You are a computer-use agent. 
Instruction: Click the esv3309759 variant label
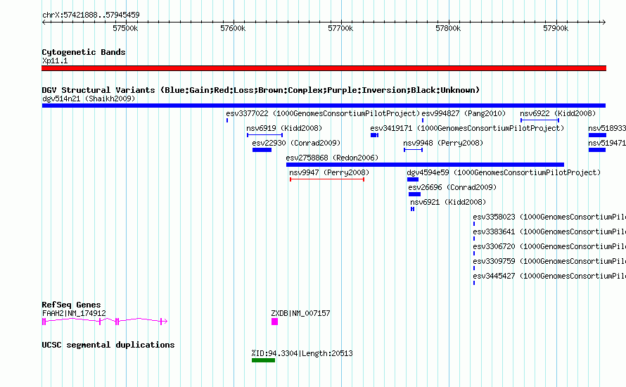coord(549,261)
